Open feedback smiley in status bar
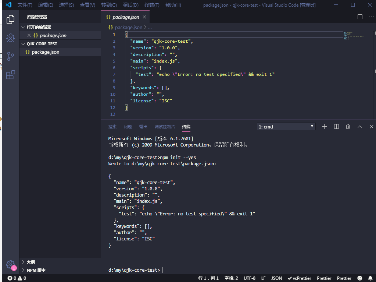Screen dimensions: 376x282 pos(360,278)
